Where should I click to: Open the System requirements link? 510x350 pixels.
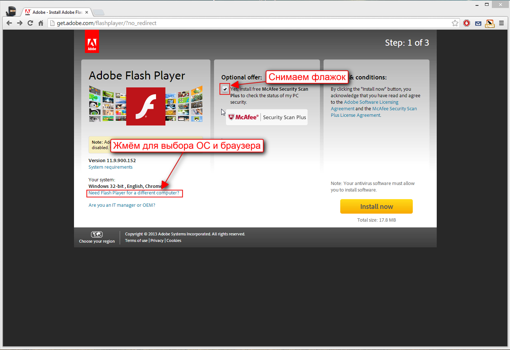point(111,167)
